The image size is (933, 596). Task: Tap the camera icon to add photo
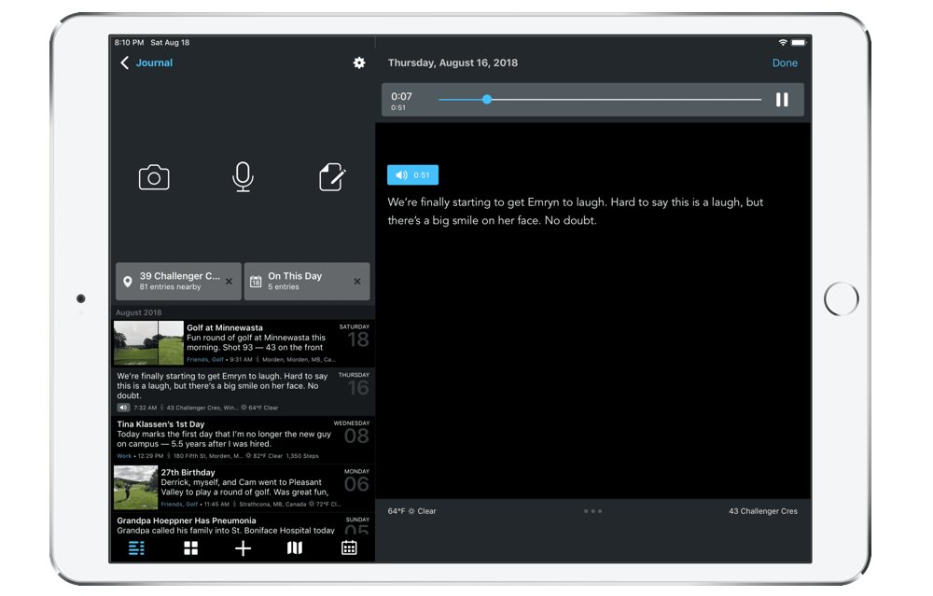coord(154,177)
